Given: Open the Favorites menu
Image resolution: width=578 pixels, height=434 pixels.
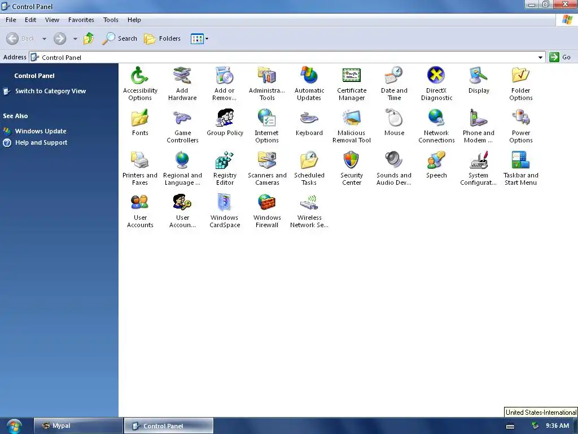Looking at the screenshot, I should click(x=81, y=20).
